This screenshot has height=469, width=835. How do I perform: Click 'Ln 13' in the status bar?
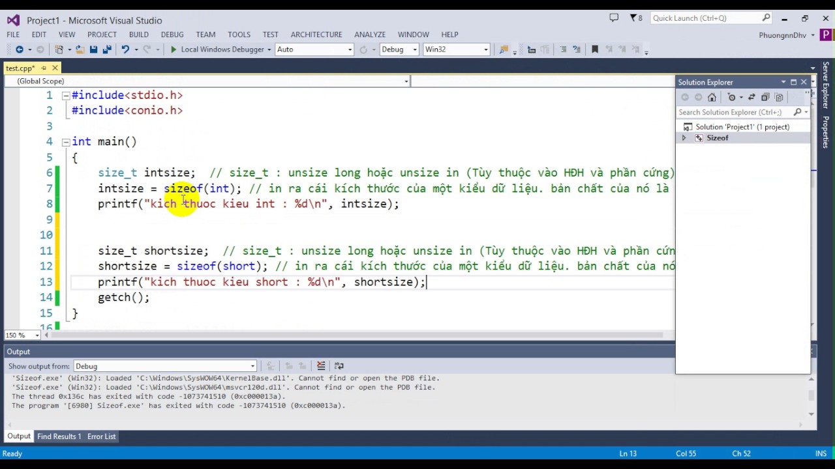628,453
